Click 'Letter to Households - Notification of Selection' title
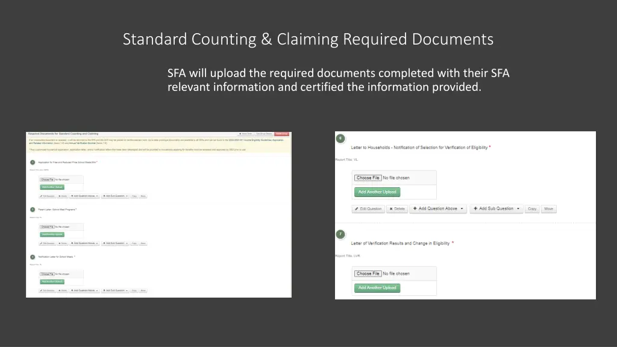The height and width of the screenshot is (347, 617). pyautogui.click(x=419, y=148)
